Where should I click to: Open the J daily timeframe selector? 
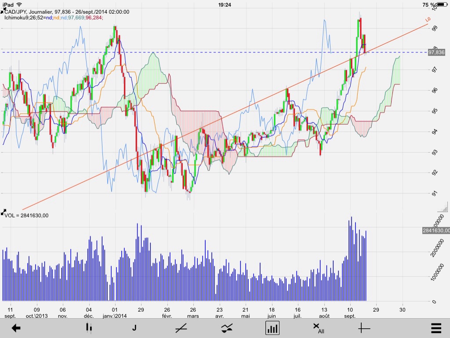134,327
